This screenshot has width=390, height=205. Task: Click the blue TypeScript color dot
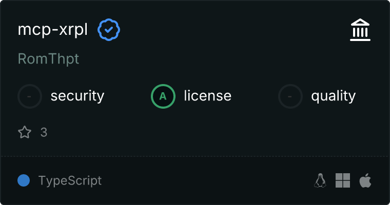coord(24,180)
